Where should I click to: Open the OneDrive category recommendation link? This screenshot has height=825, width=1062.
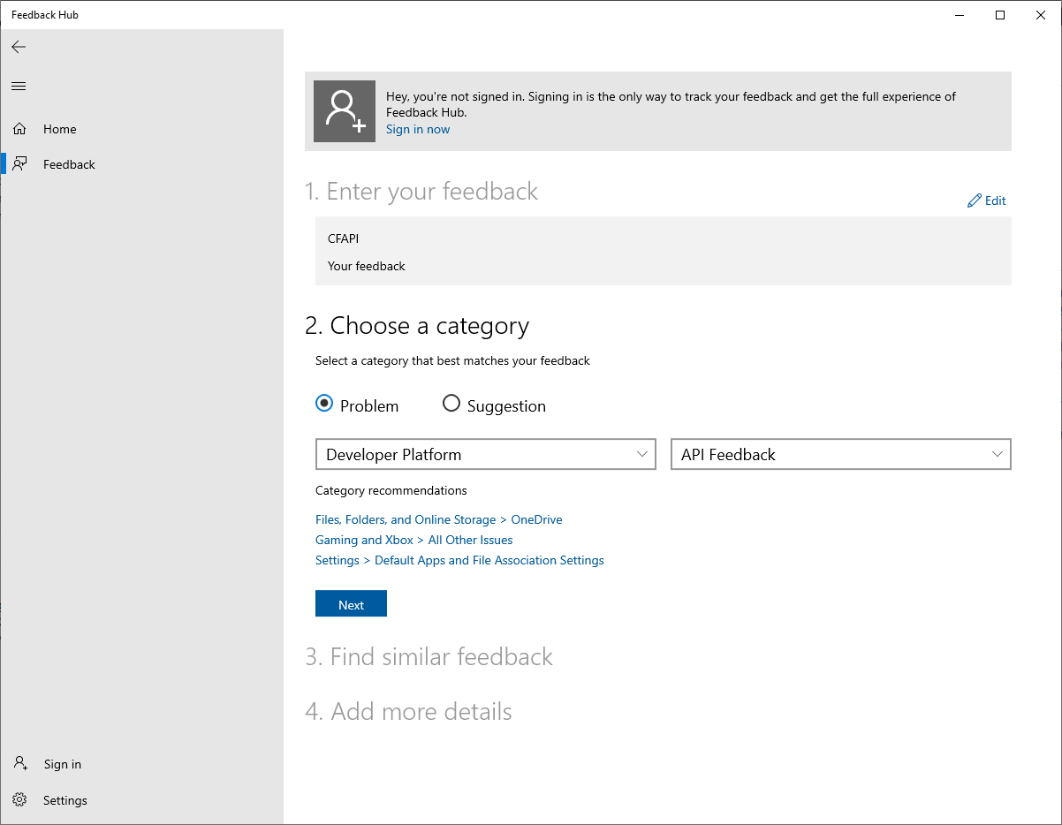pyautogui.click(x=536, y=519)
